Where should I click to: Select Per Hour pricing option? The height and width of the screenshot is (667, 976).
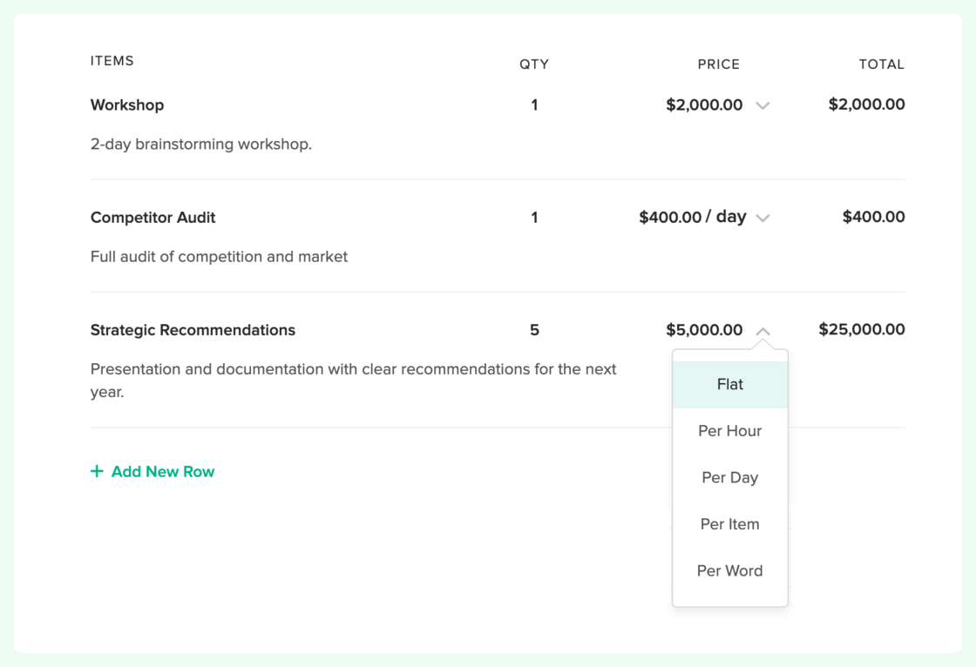(729, 430)
